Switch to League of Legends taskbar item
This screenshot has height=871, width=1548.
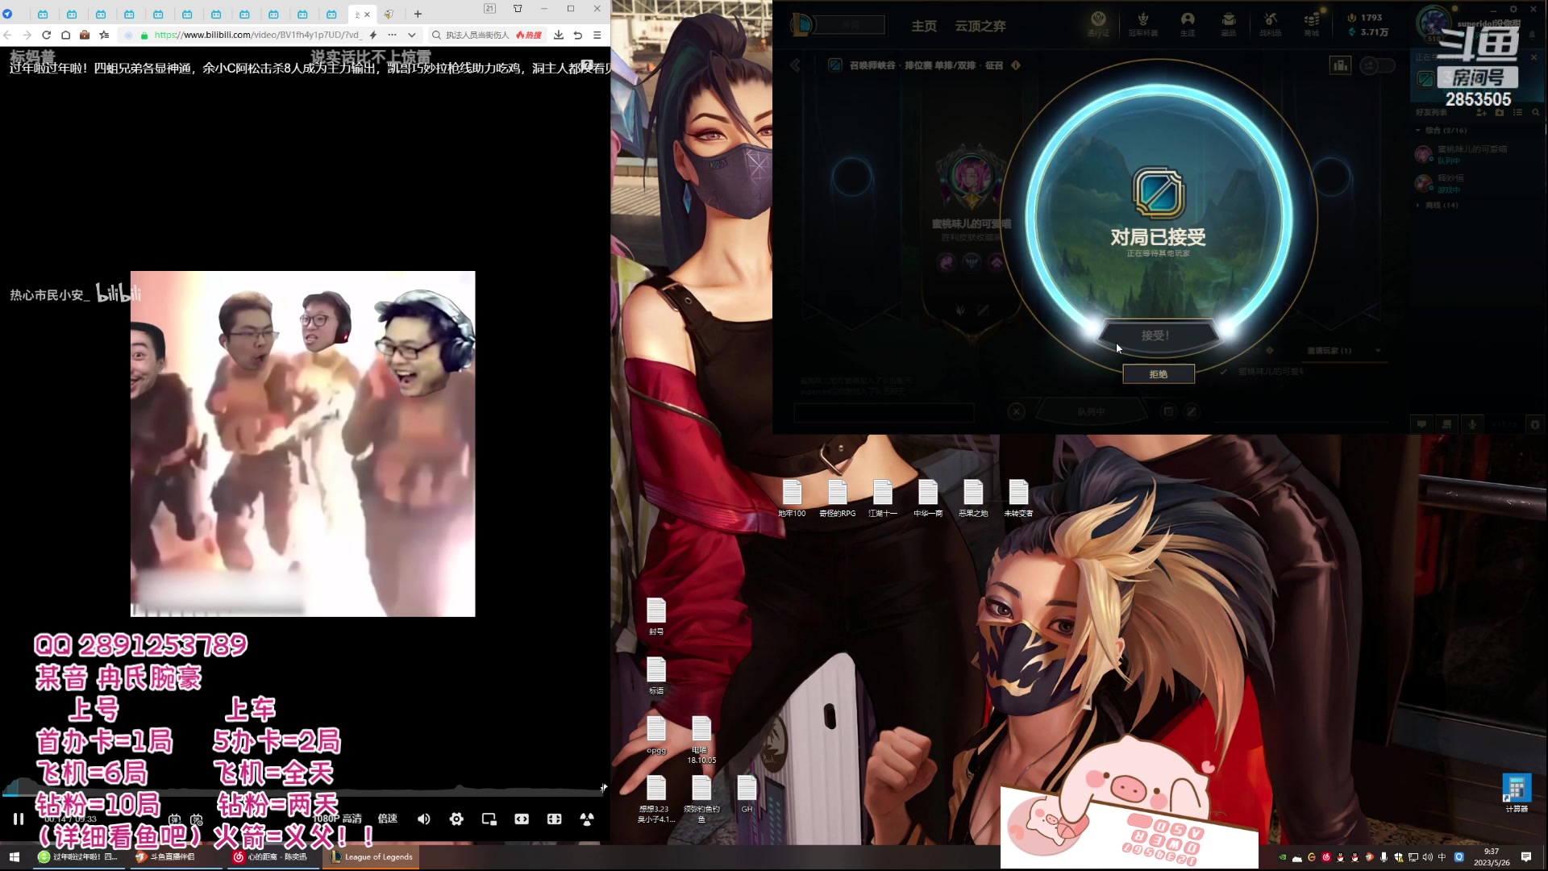click(x=371, y=856)
